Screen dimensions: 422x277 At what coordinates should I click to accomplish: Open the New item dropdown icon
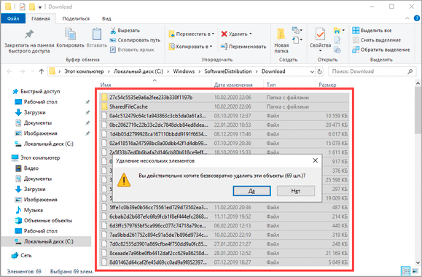coord(297,31)
